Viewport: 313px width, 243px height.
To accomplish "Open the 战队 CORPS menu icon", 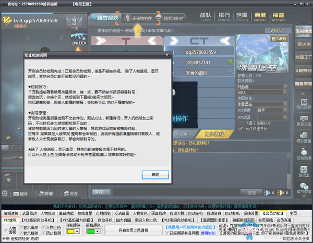I will click(x=206, y=17).
